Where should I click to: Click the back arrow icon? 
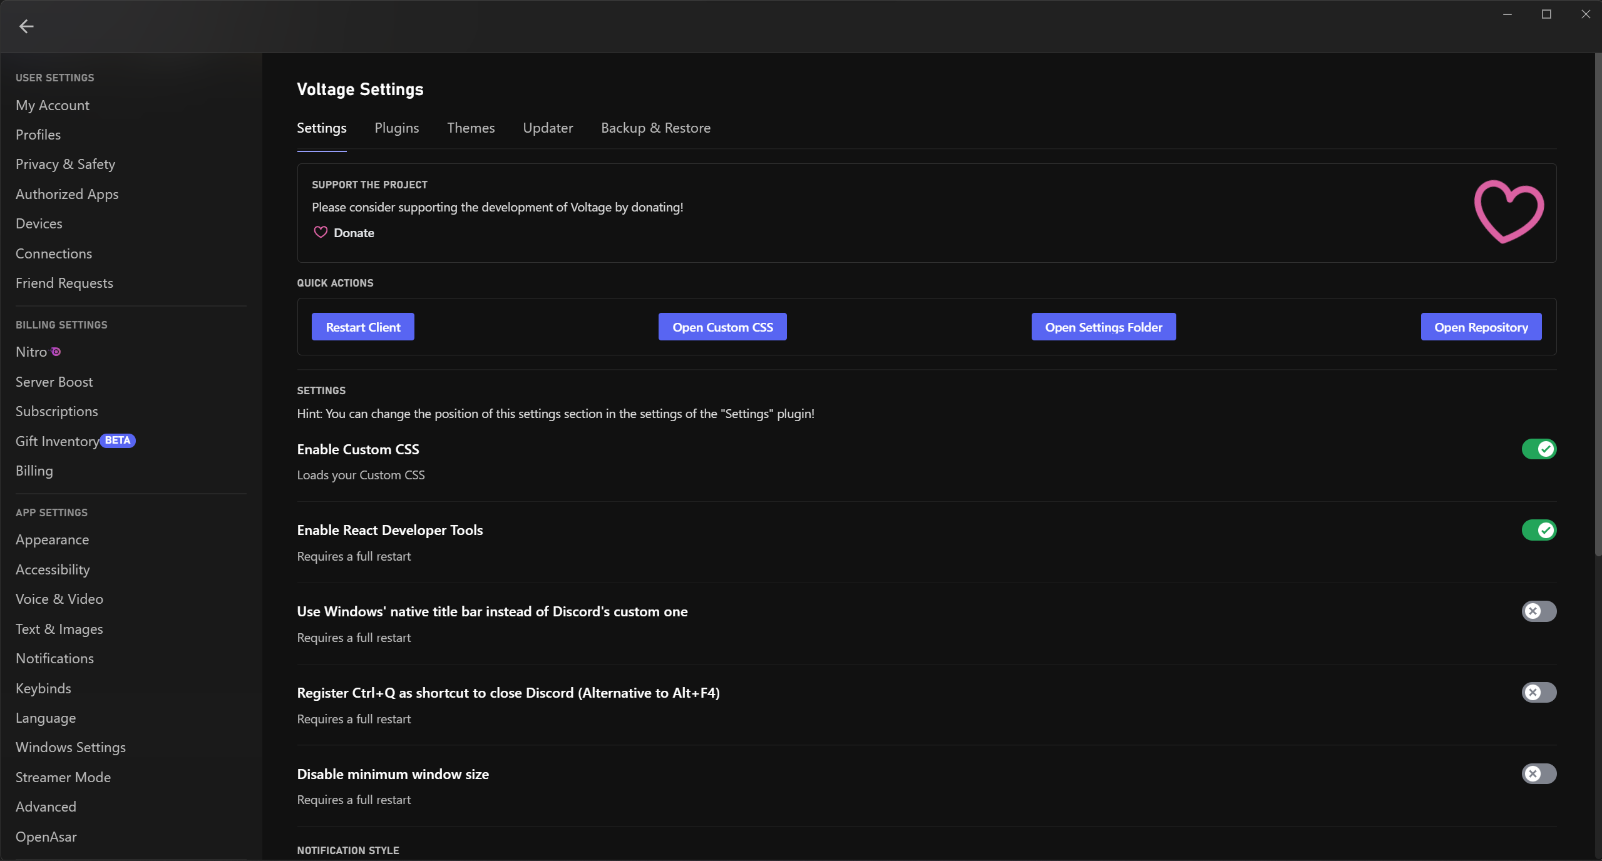click(x=26, y=26)
